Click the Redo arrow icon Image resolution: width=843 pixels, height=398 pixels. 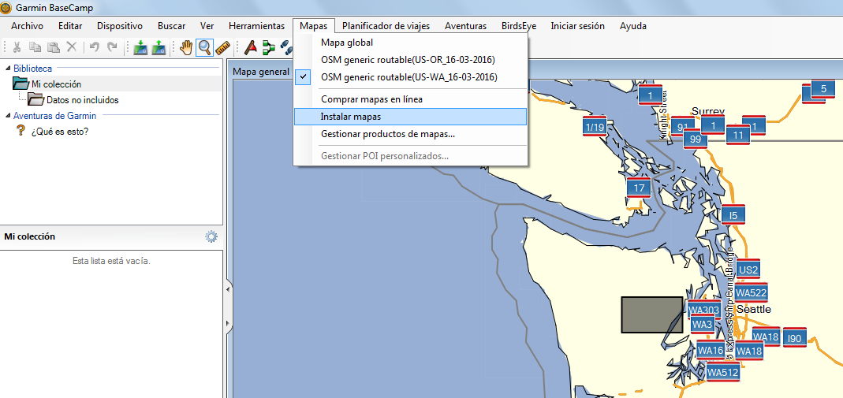click(112, 47)
